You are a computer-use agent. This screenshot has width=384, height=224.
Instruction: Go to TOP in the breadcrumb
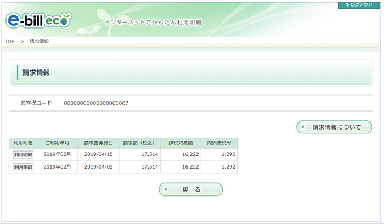point(9,42)
